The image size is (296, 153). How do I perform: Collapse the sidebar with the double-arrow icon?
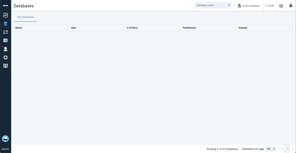pyautogui.click(x=5, y=6)
